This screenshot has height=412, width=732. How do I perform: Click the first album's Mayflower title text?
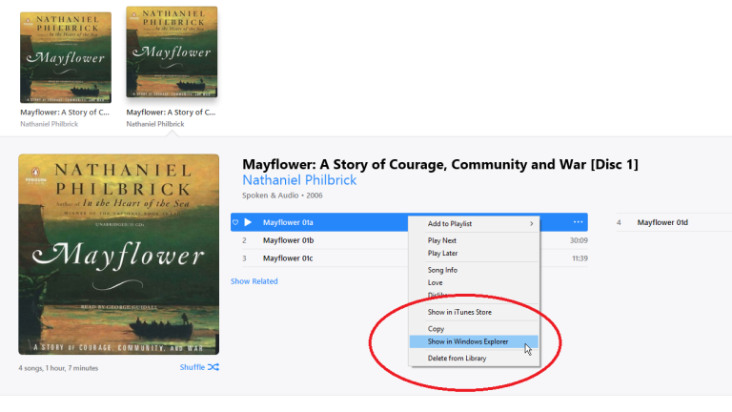65,113
